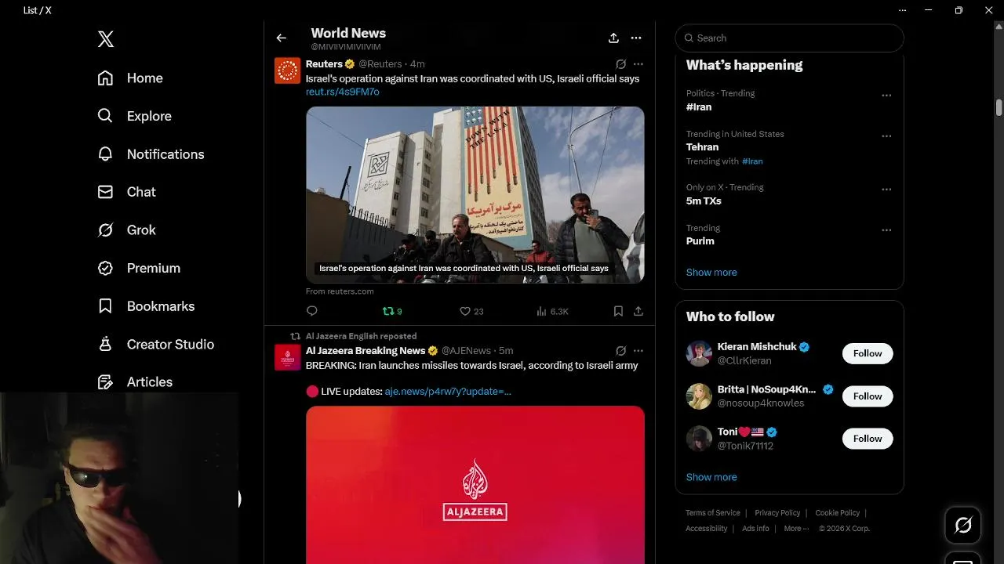
Task: Open Notifications from the sidebar
Action: (151, 154)
